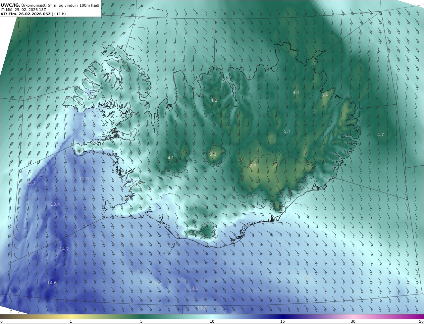424x324 pixels.
Task: Click the 11.2 value label
Action: pos(156,284)
